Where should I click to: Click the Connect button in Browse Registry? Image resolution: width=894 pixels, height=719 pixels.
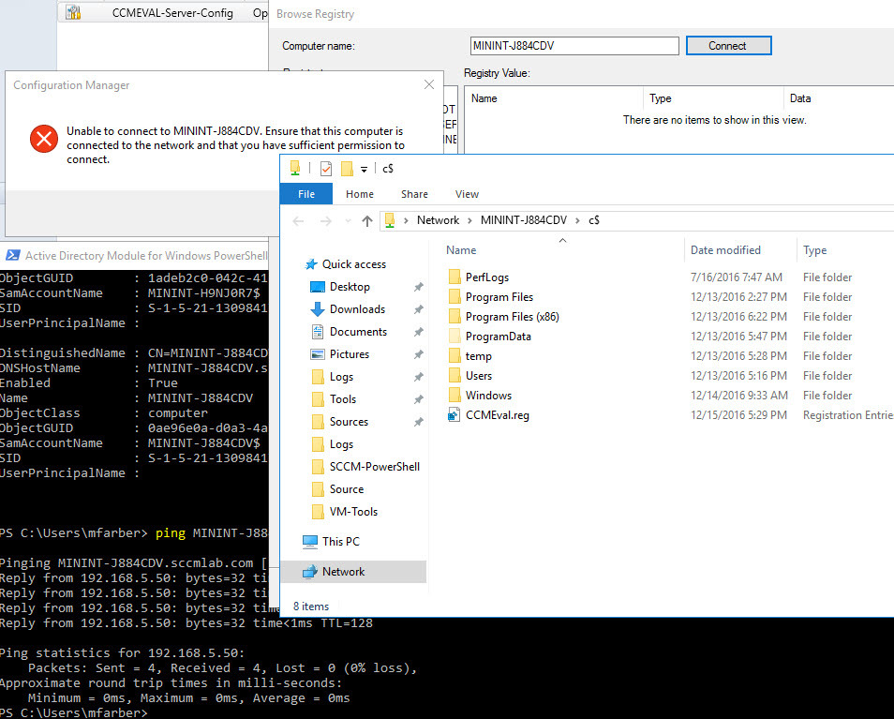pos(728,46)
